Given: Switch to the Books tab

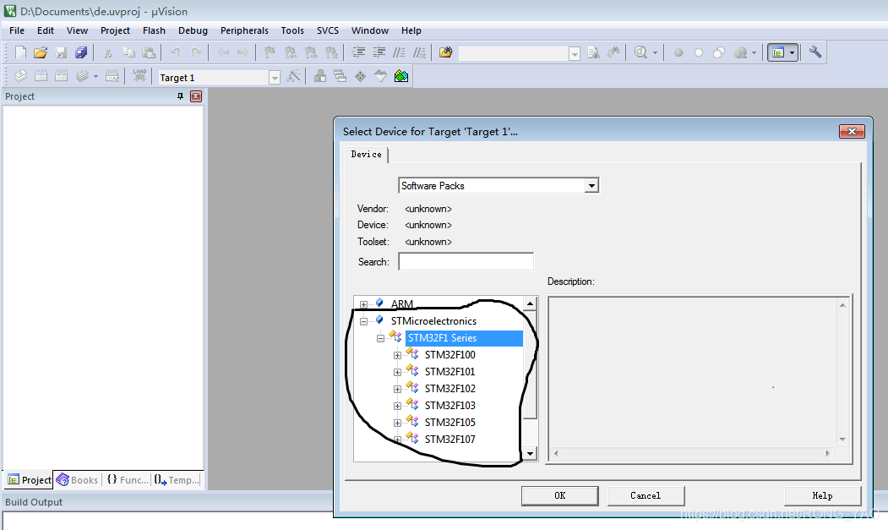Looking at the screenshot, I should point(77,480).
